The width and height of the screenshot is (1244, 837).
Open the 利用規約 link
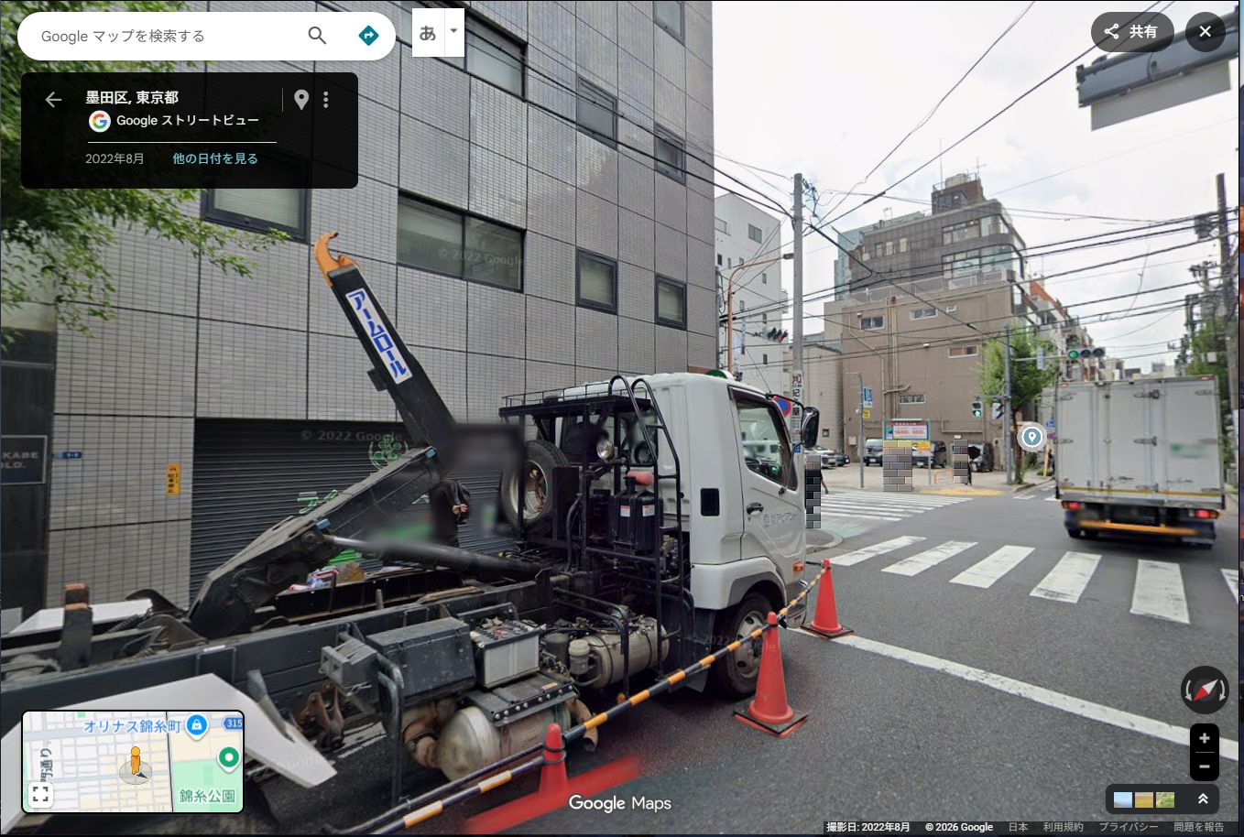pos(1063,827)
